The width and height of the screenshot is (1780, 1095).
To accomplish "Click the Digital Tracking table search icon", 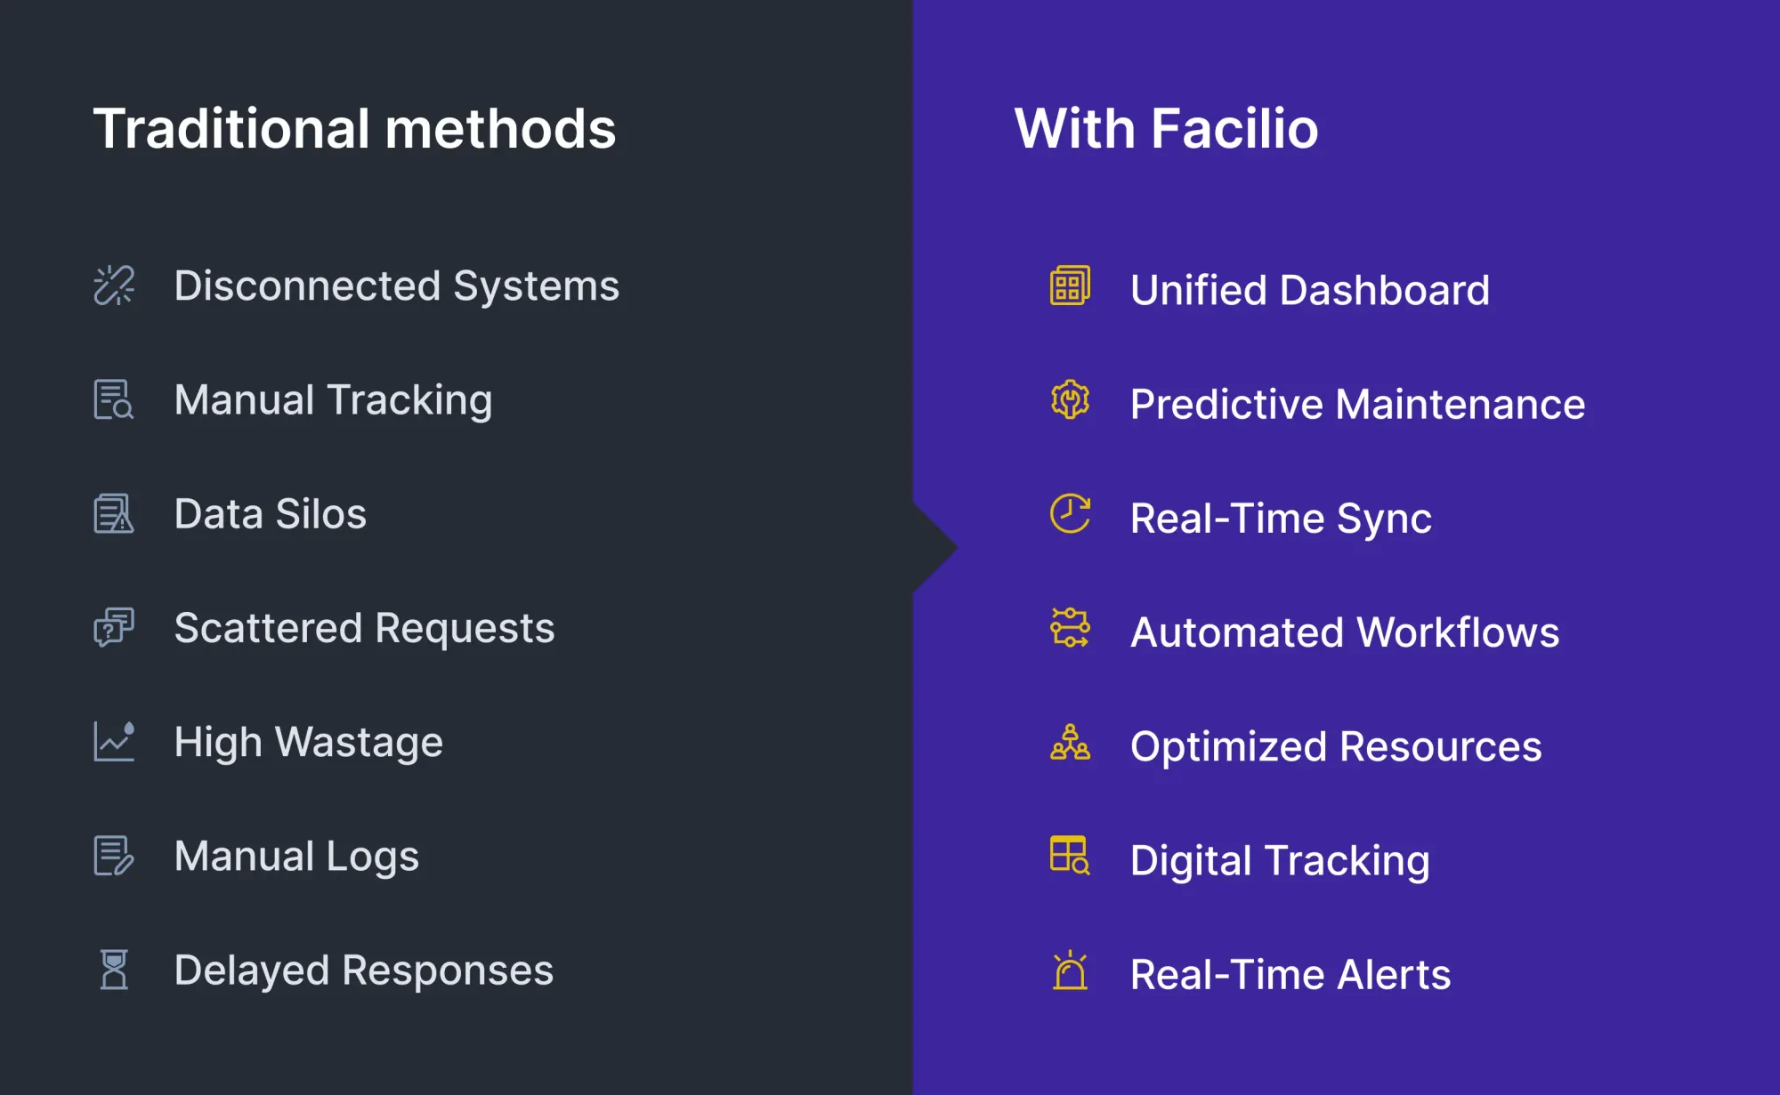I will tap(1070, 856).
